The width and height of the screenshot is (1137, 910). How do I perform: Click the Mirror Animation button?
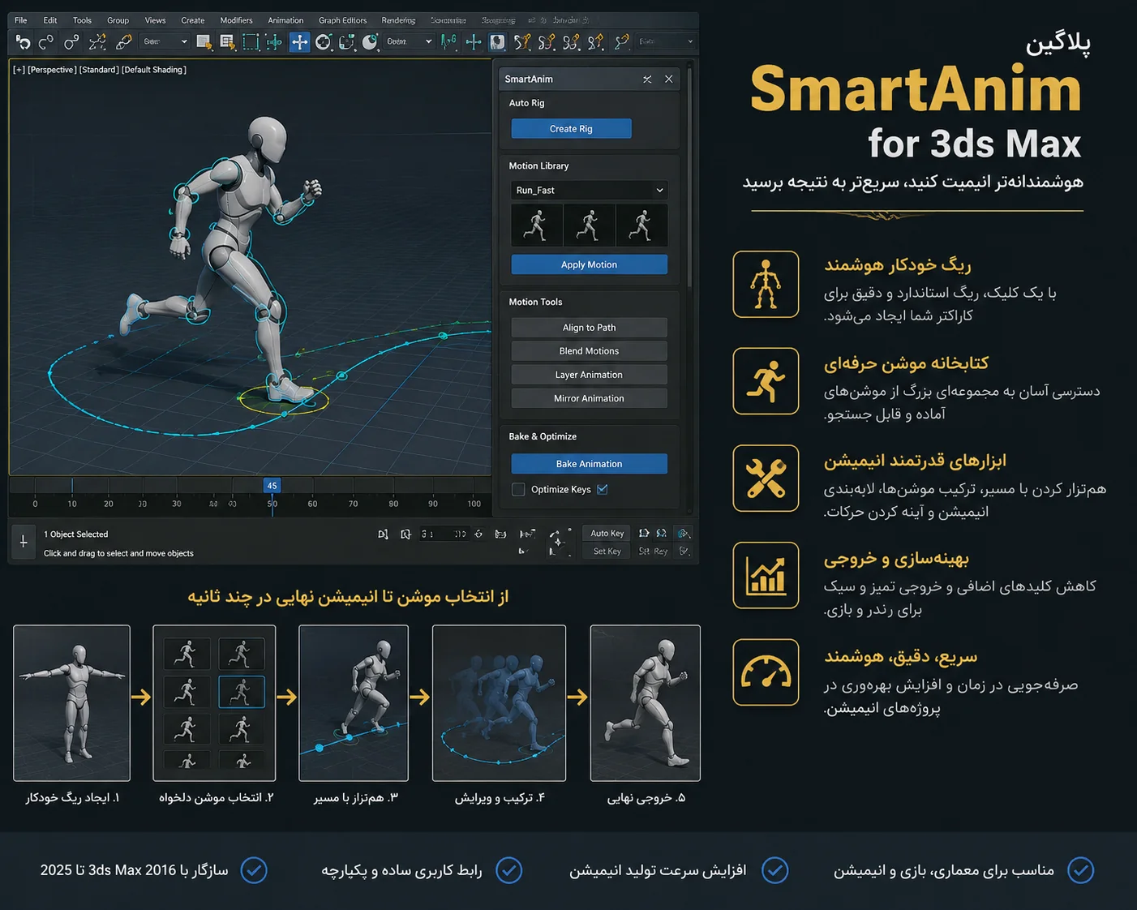pyautogui.click(x=589, y=398)
